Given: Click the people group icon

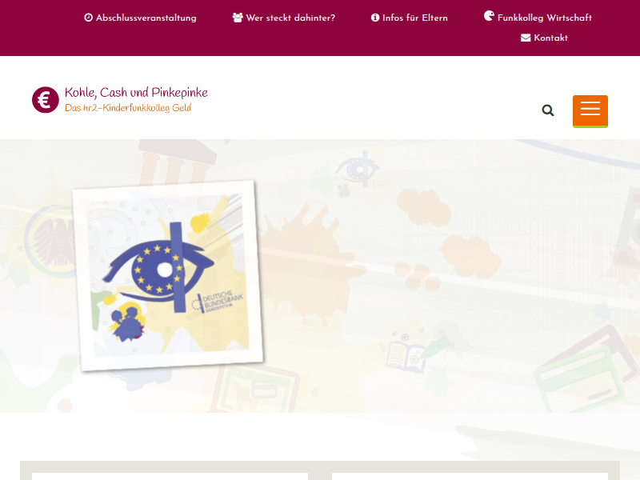Looking at the screenshot, I should pyautogui.click(x=238, y=18).
